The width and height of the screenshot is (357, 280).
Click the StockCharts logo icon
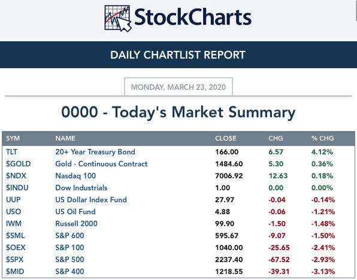pos(118,19)
